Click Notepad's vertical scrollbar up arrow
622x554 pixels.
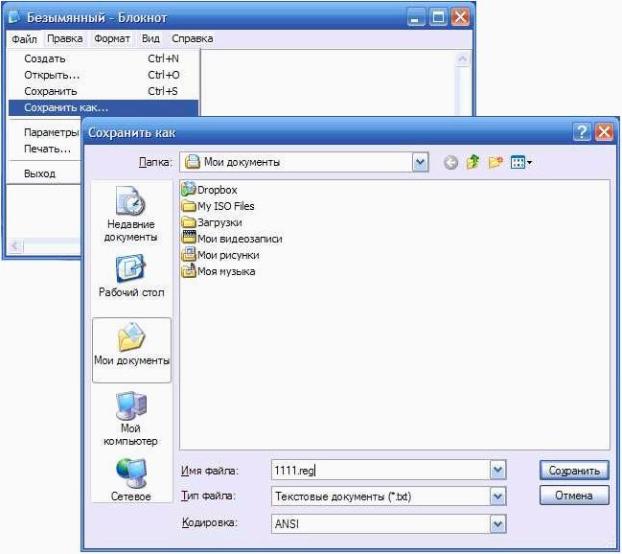pyautogui.click(x=462, y=59)
